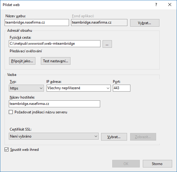Click the OK button
Image resolution: width=177 pixels, height=172 pixels.
point(126,164)
